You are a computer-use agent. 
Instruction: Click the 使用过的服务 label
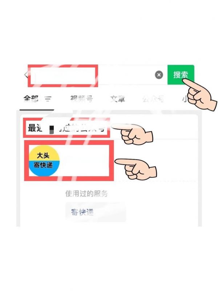[x=86, y=193]
